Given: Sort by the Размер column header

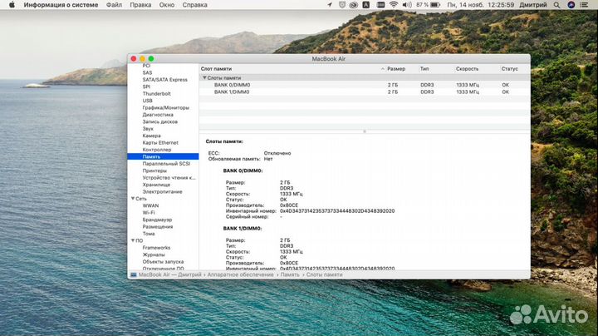Looking at the screenshot, I should tap(396, 69).
